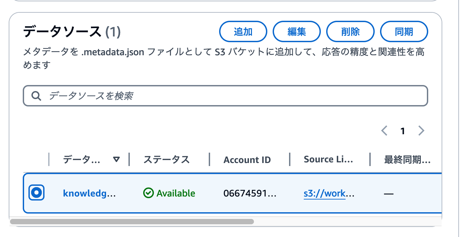Click 同期 to sync the data source
This screenshot has height=237, width=461.
click(x=404, y=31)
